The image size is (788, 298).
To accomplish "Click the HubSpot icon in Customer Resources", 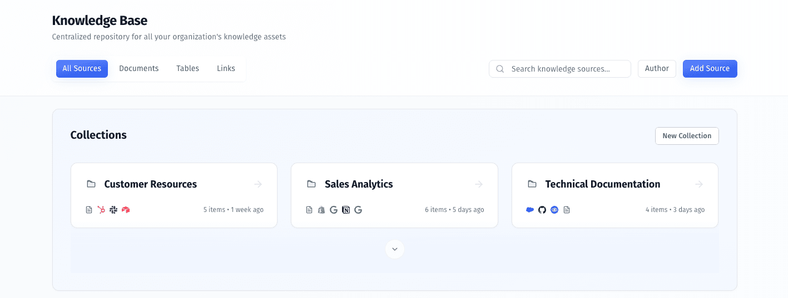I will pyautogui.click(x=101, y=210).
